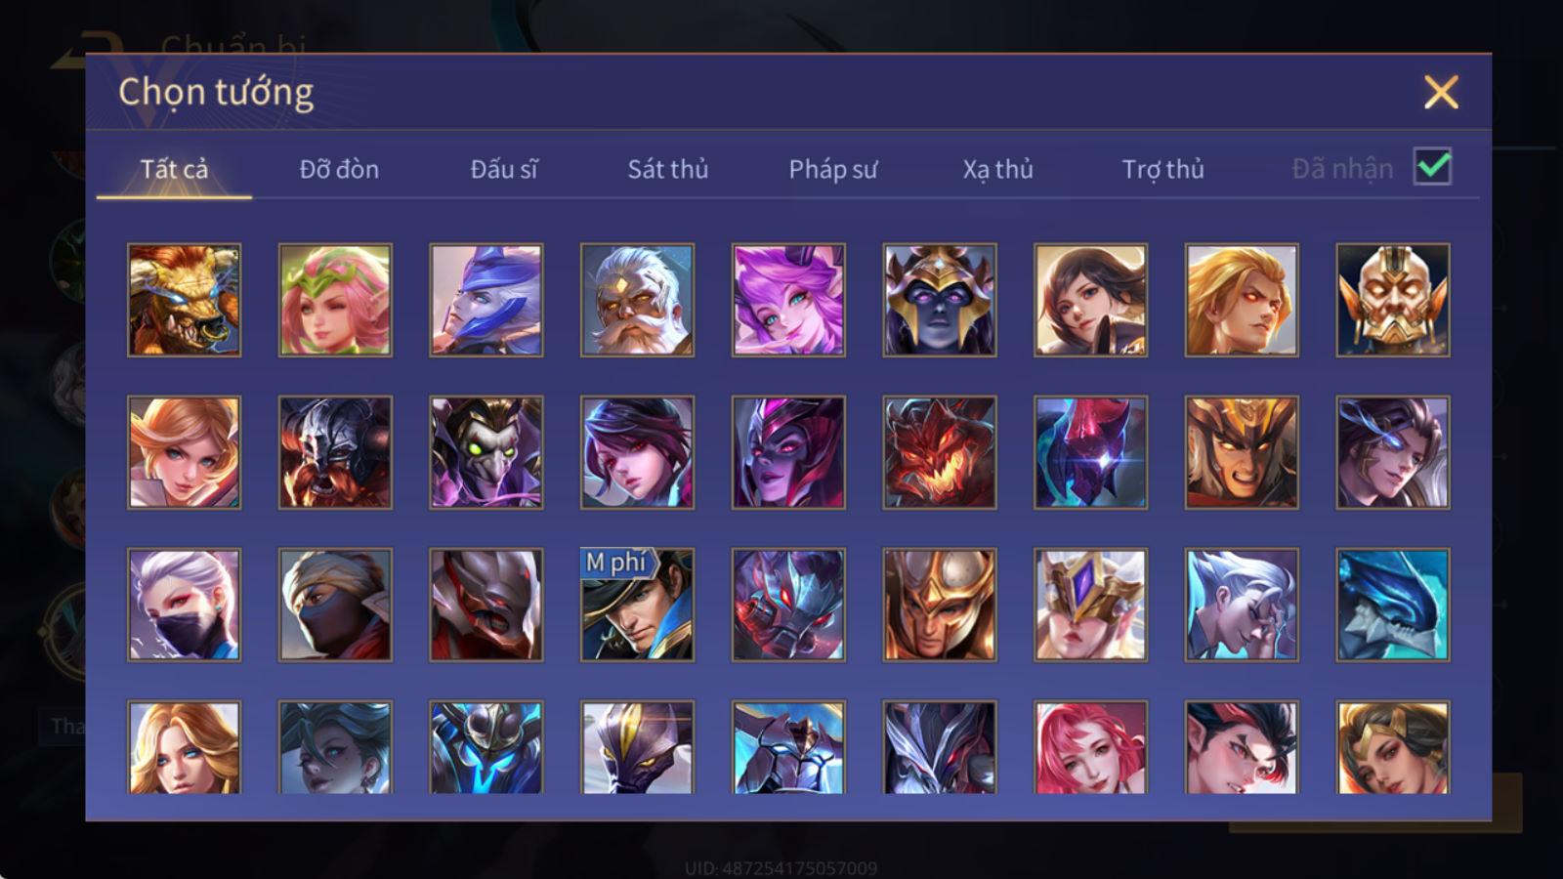Filter heroes by Sát thủ tab
This screenshot has height=879, width=1563.
pos(668,169)
